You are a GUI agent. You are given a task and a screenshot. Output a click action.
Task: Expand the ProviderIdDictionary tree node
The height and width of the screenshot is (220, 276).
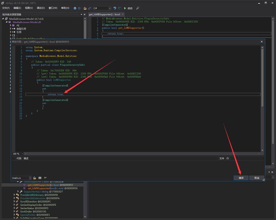15,195
